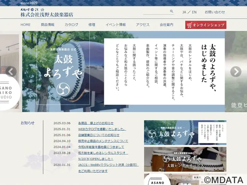Open the お問い合わせ contact link
247x185 pixels.
(215, 12)
